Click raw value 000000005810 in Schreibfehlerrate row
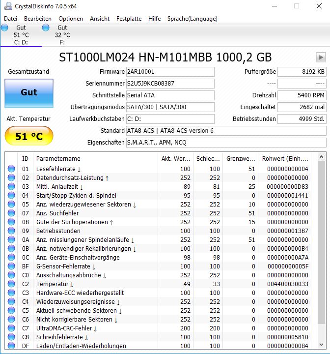 [288, 337]
